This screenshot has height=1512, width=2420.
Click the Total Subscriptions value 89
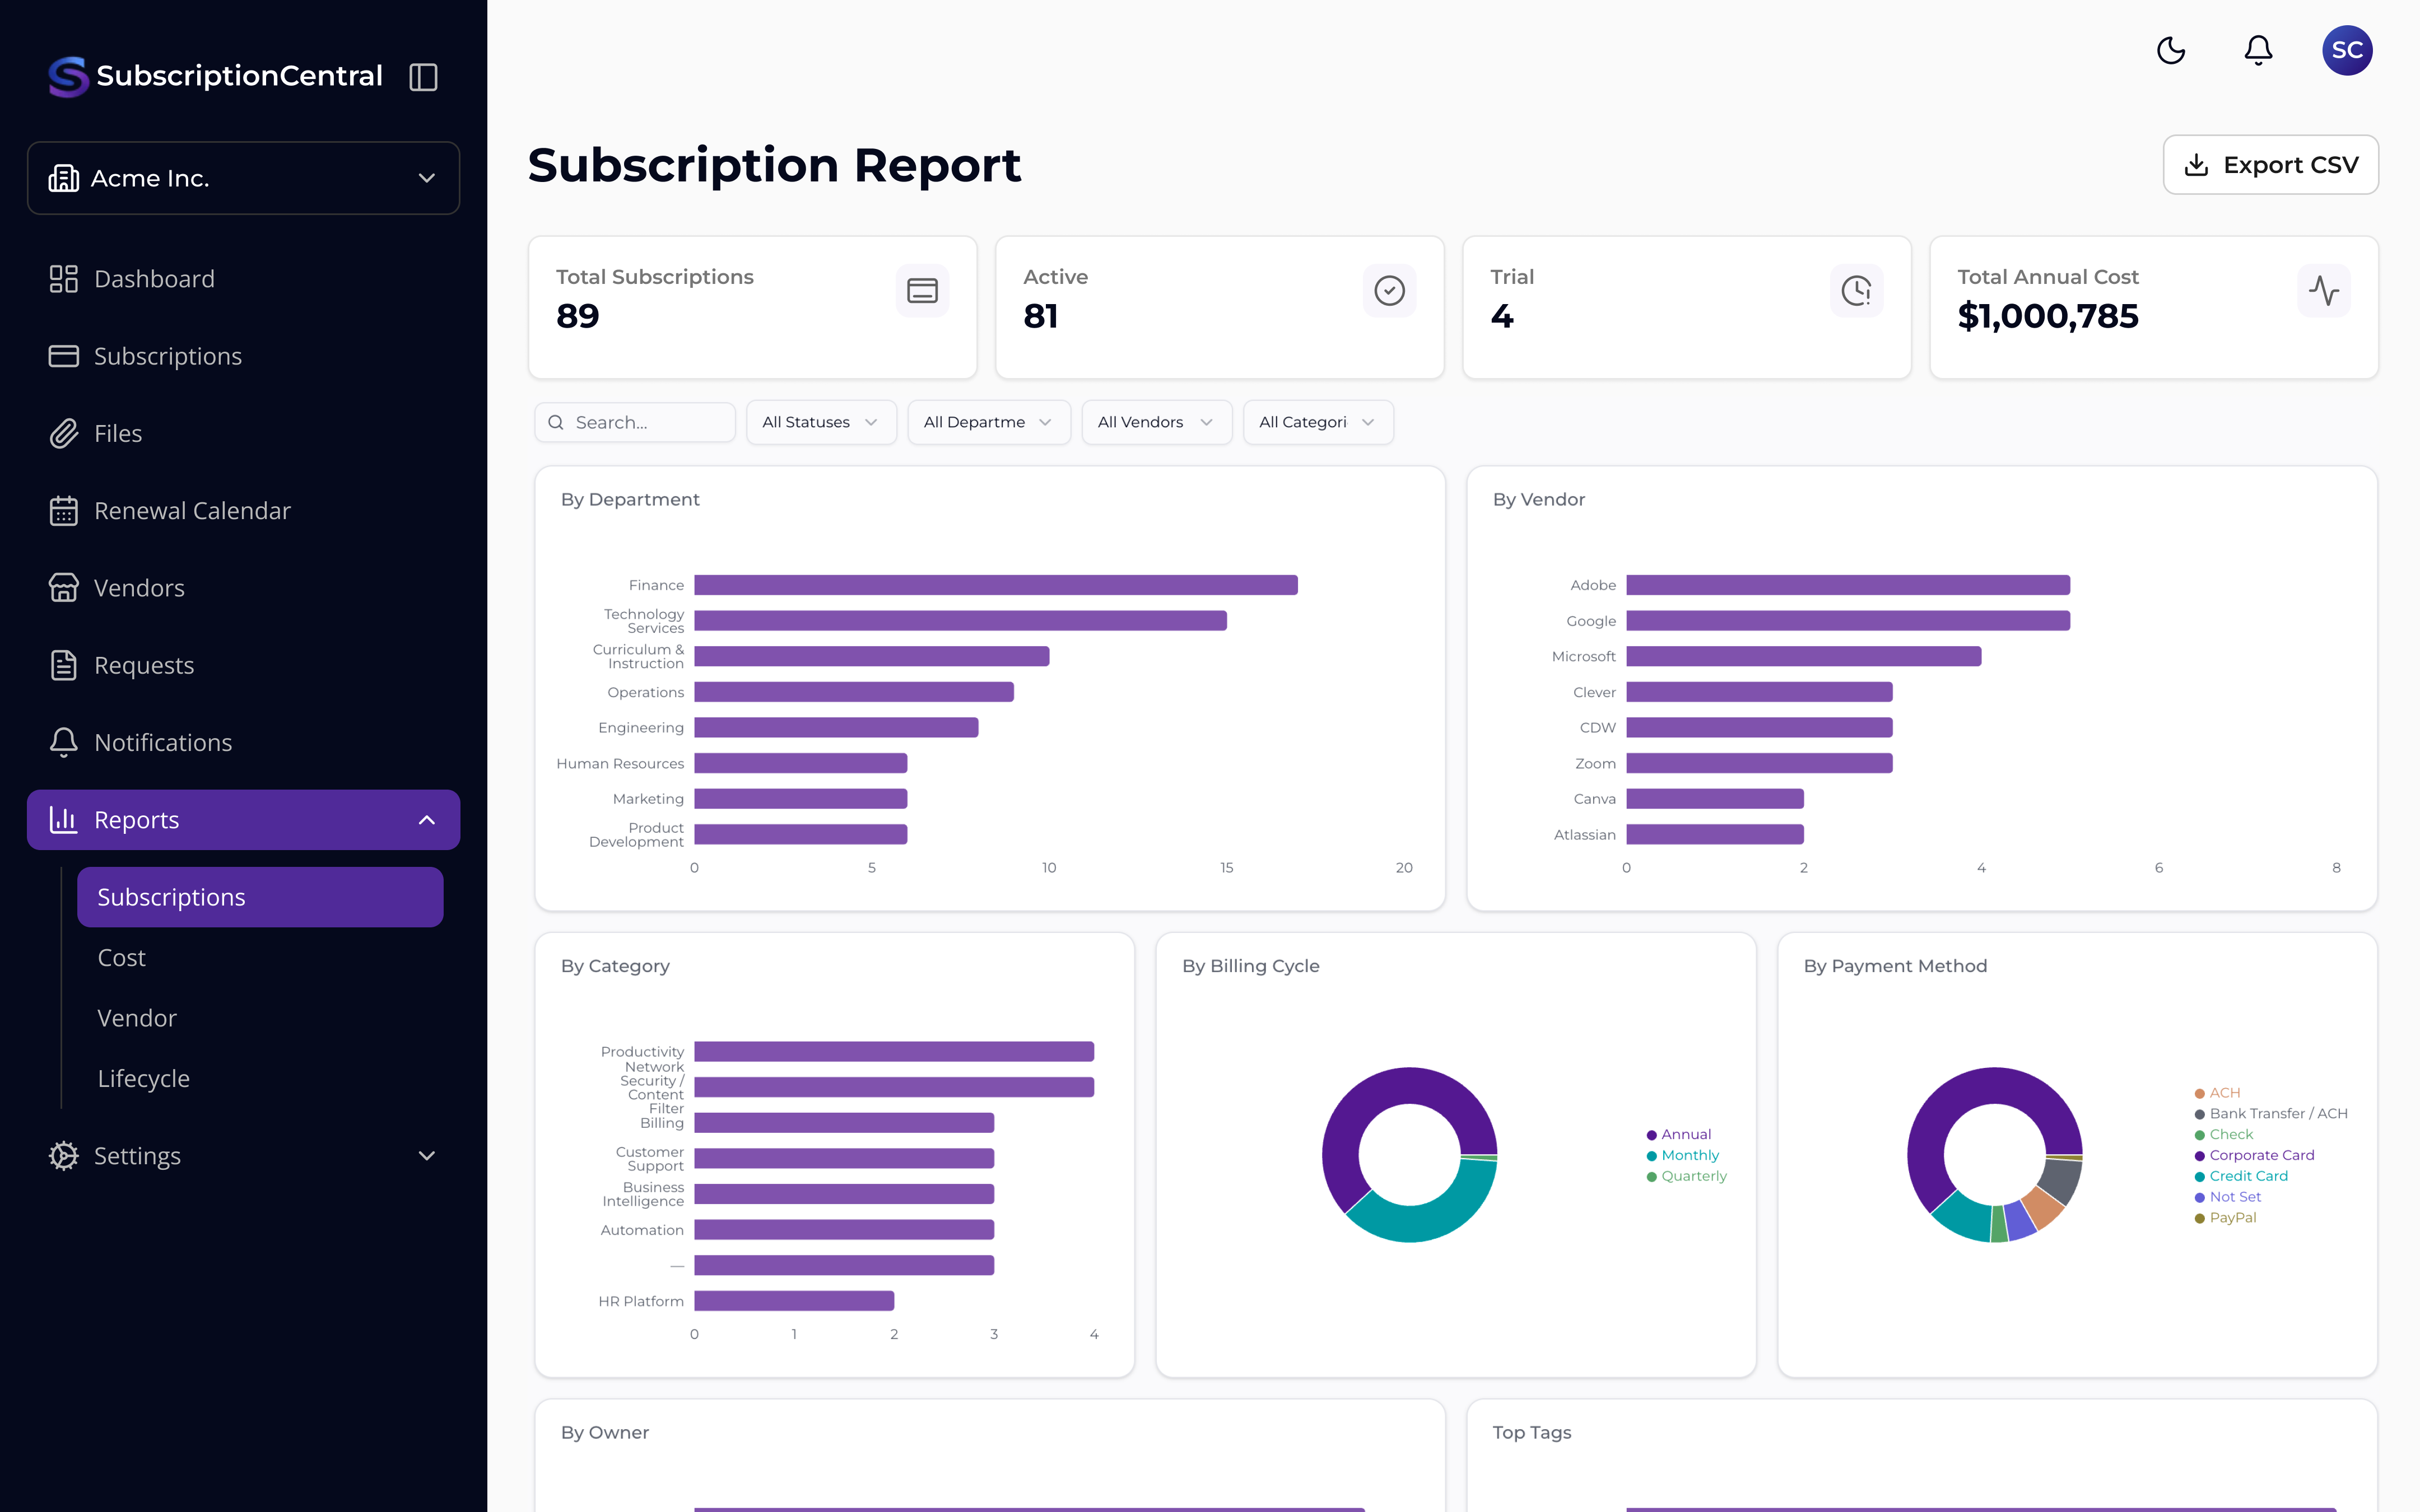click(x=578, y=316)
